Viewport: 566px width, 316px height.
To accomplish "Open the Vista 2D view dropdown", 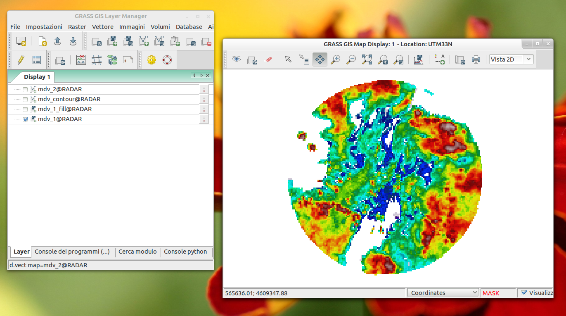I will [x=512, y=59].
